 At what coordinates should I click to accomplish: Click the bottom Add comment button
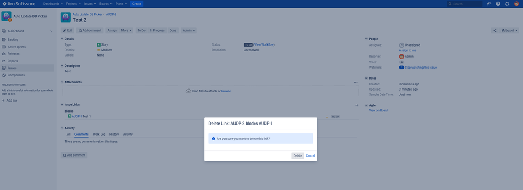[74, 155]
